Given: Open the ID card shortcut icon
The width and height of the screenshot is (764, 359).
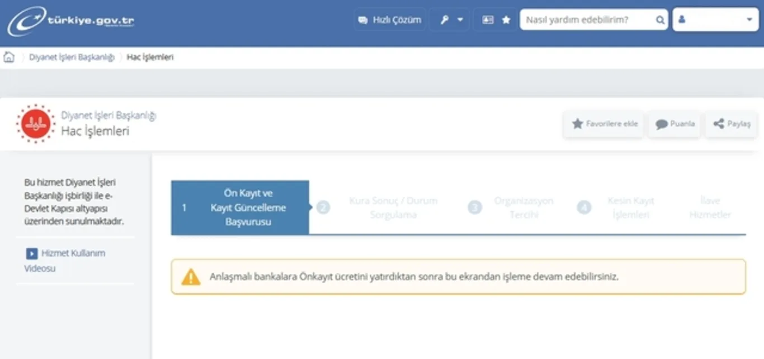Looking at the screenshot, I should click(488, 20).
